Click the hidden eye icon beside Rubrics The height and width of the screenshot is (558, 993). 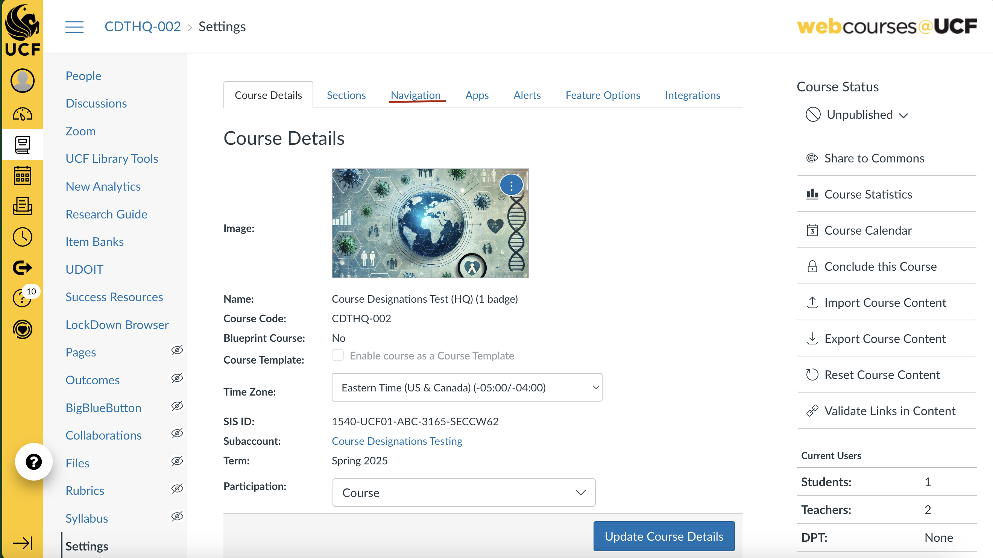[177, 489]
